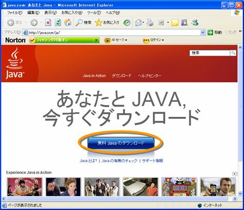This screenshot has height=210, width=244.
Task: Click the 無料 Java のダウンロード button
Action: tap(121, 143)
